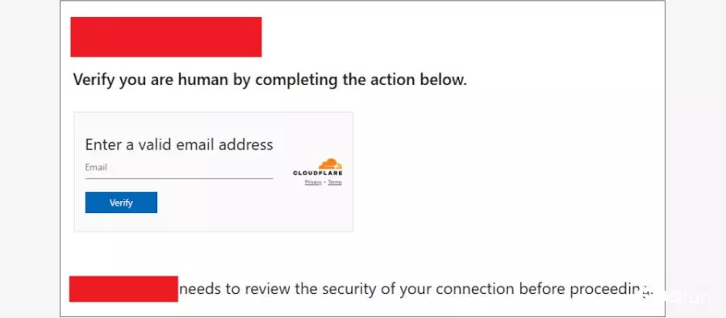Click the 'needs to review the security' sentence

416,289
